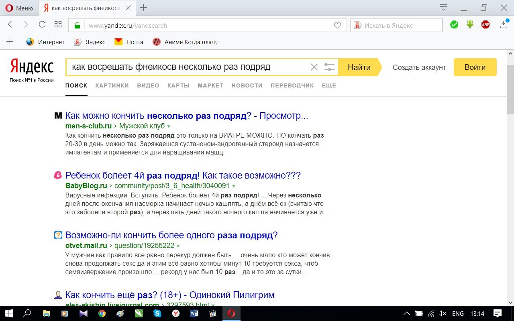Open Windows taskbar search
Image resolution: width=514 pixels, height=321 pixels.
27,313
